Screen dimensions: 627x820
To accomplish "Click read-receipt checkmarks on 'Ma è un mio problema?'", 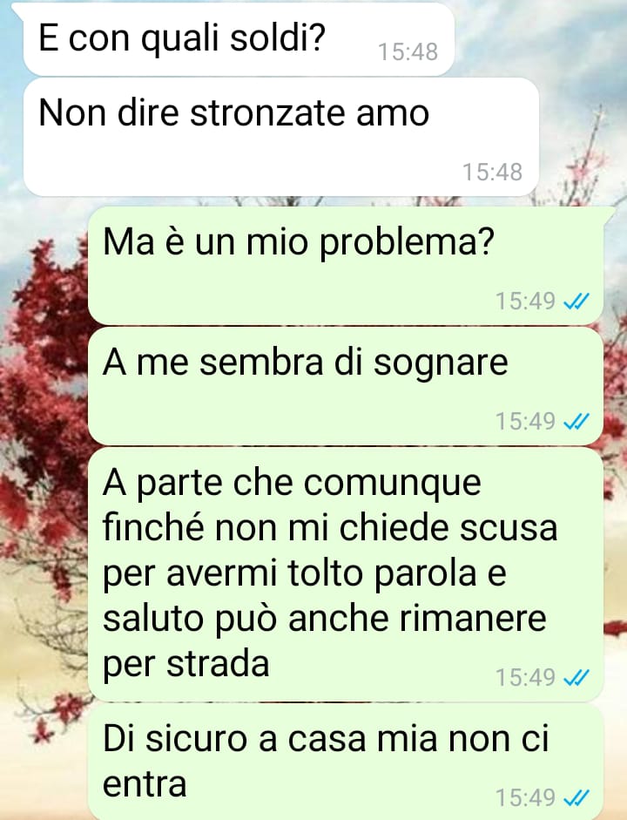I will (x=576, y=302).
